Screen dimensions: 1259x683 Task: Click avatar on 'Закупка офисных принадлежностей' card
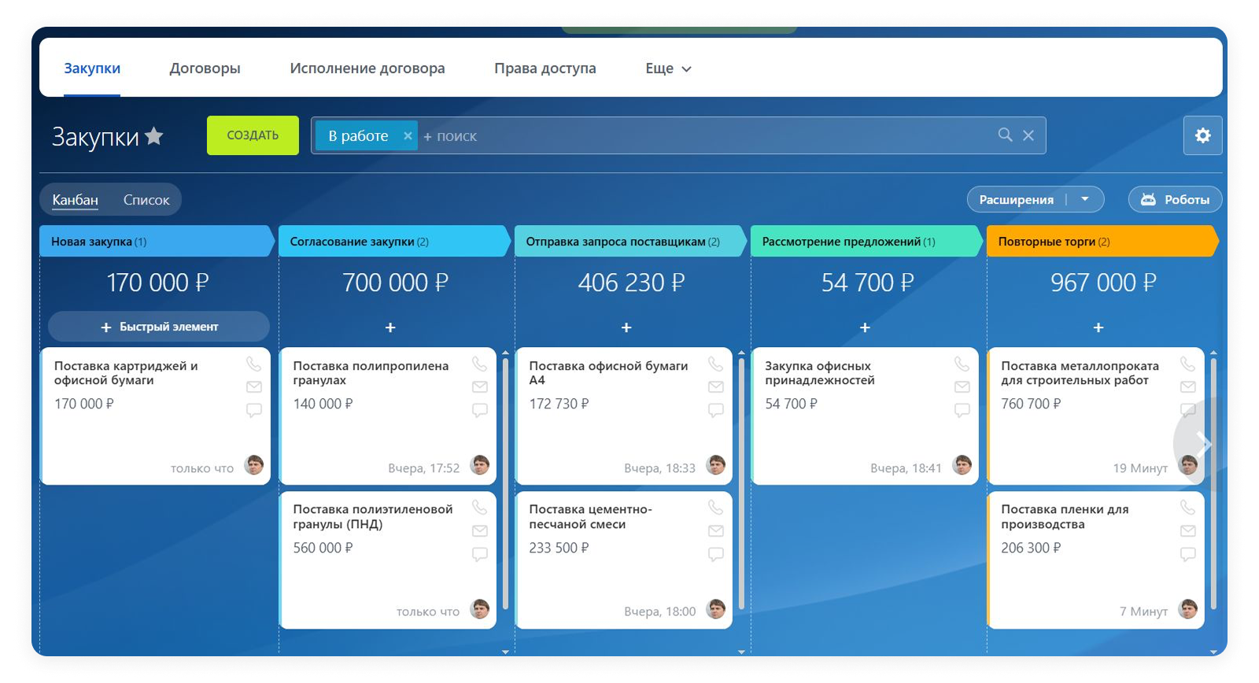(x=962, y=465)
